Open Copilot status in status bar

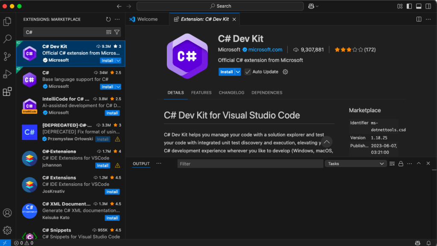pos(417,243)
